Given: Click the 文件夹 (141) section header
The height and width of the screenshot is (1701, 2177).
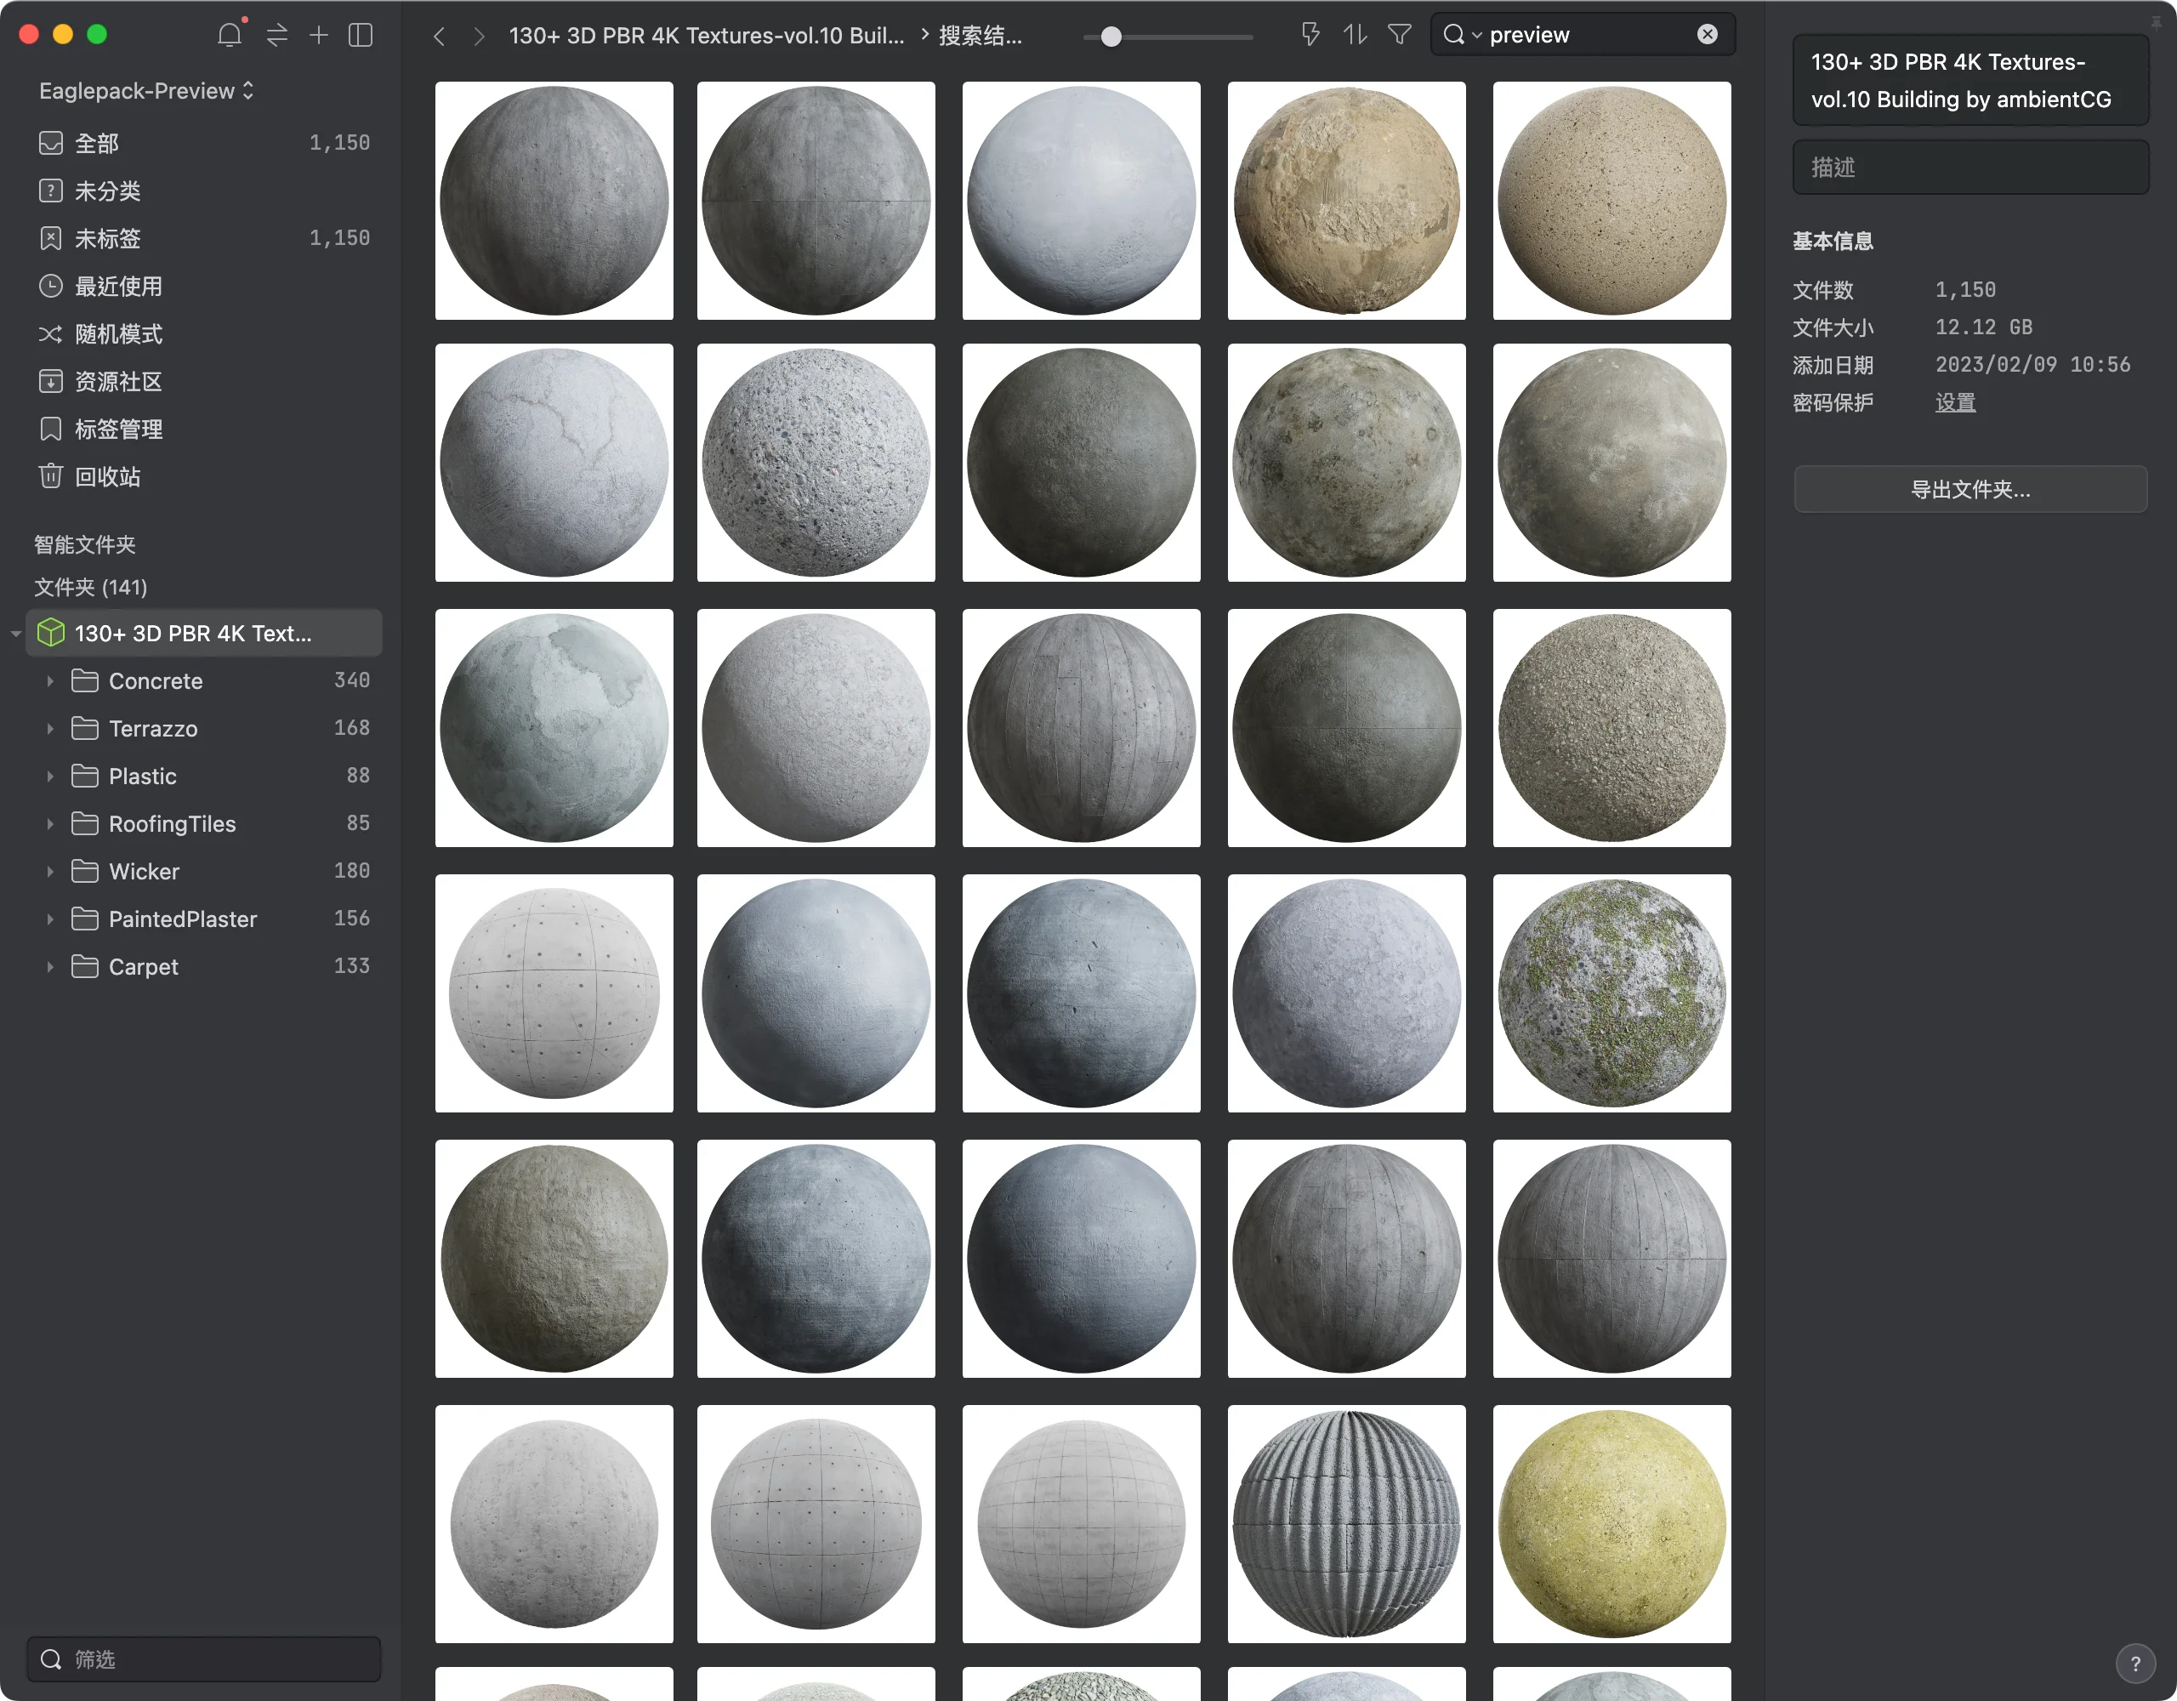Looking at the screenshot, I should (x=91, y=588).
